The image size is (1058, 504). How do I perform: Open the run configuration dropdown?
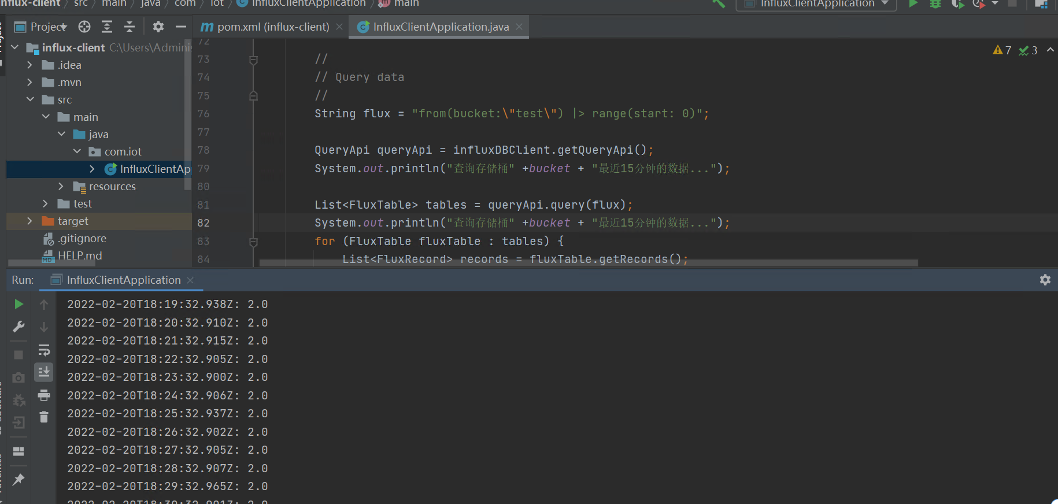pyautogui.click(x=816, y=3)
